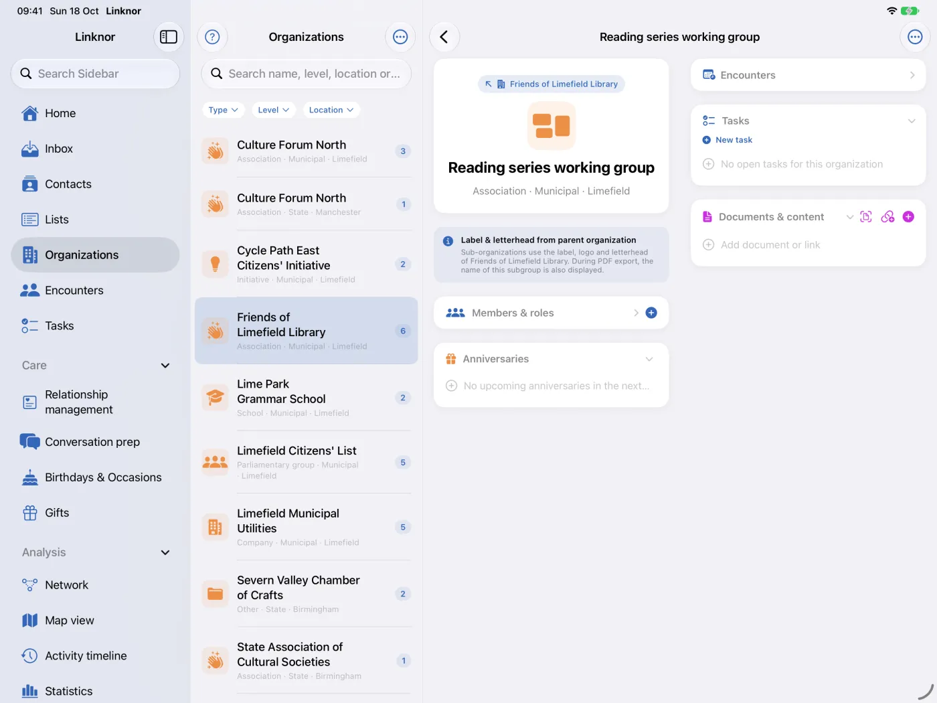Select Cycle Path East Citizens' Initiative
Image resolution: width=937 pixels, height=703 pixels.
tap(307, 264)
